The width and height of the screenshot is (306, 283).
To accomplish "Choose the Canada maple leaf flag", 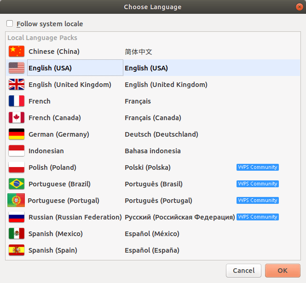I will pyautogui.click(x=17, y=117).
